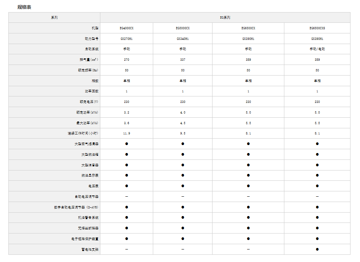This screenshot has height=262, width=360.
Task: Click the 230 voltage value for EG5000CX
Action: tap(183, 102)
